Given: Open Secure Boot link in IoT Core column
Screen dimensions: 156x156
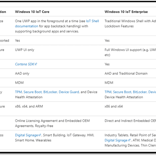Looking at the screenshot, I should coord(33,92).
